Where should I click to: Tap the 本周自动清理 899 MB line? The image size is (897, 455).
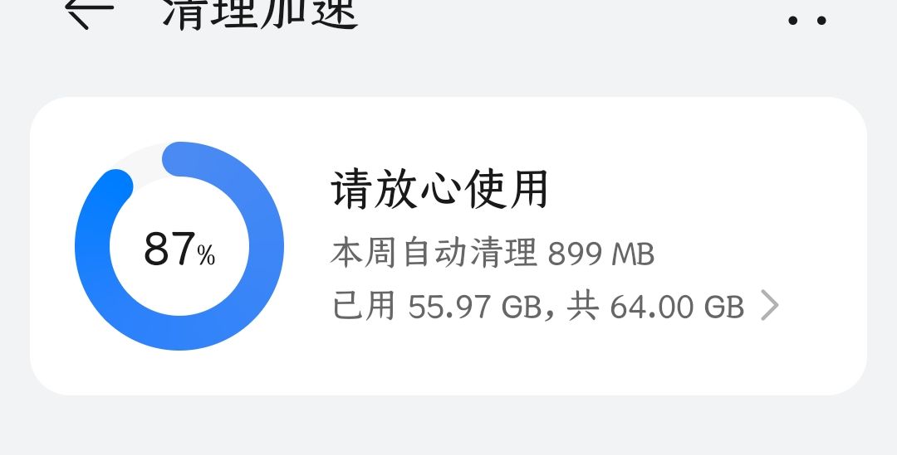pos(493,253)
